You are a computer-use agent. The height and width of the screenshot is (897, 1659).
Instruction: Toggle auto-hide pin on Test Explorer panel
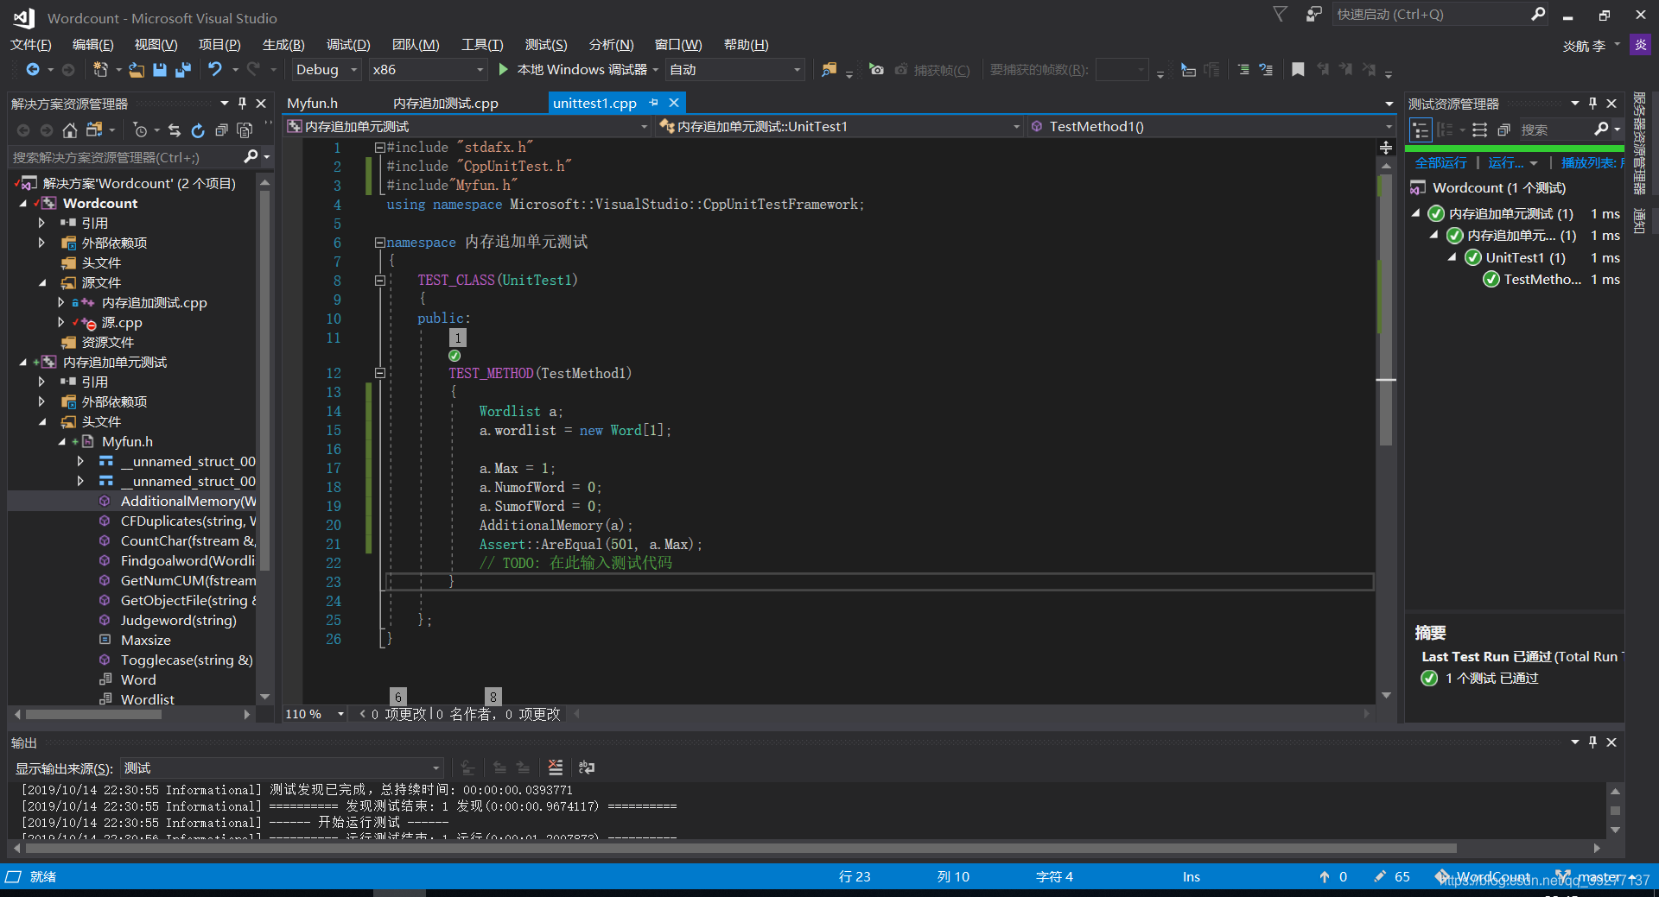(x=1592, y=104)
